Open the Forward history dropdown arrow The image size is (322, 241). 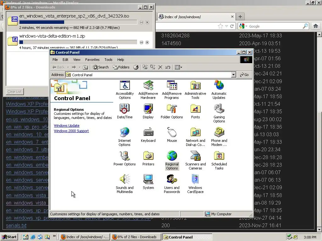(x=80, y=67)
